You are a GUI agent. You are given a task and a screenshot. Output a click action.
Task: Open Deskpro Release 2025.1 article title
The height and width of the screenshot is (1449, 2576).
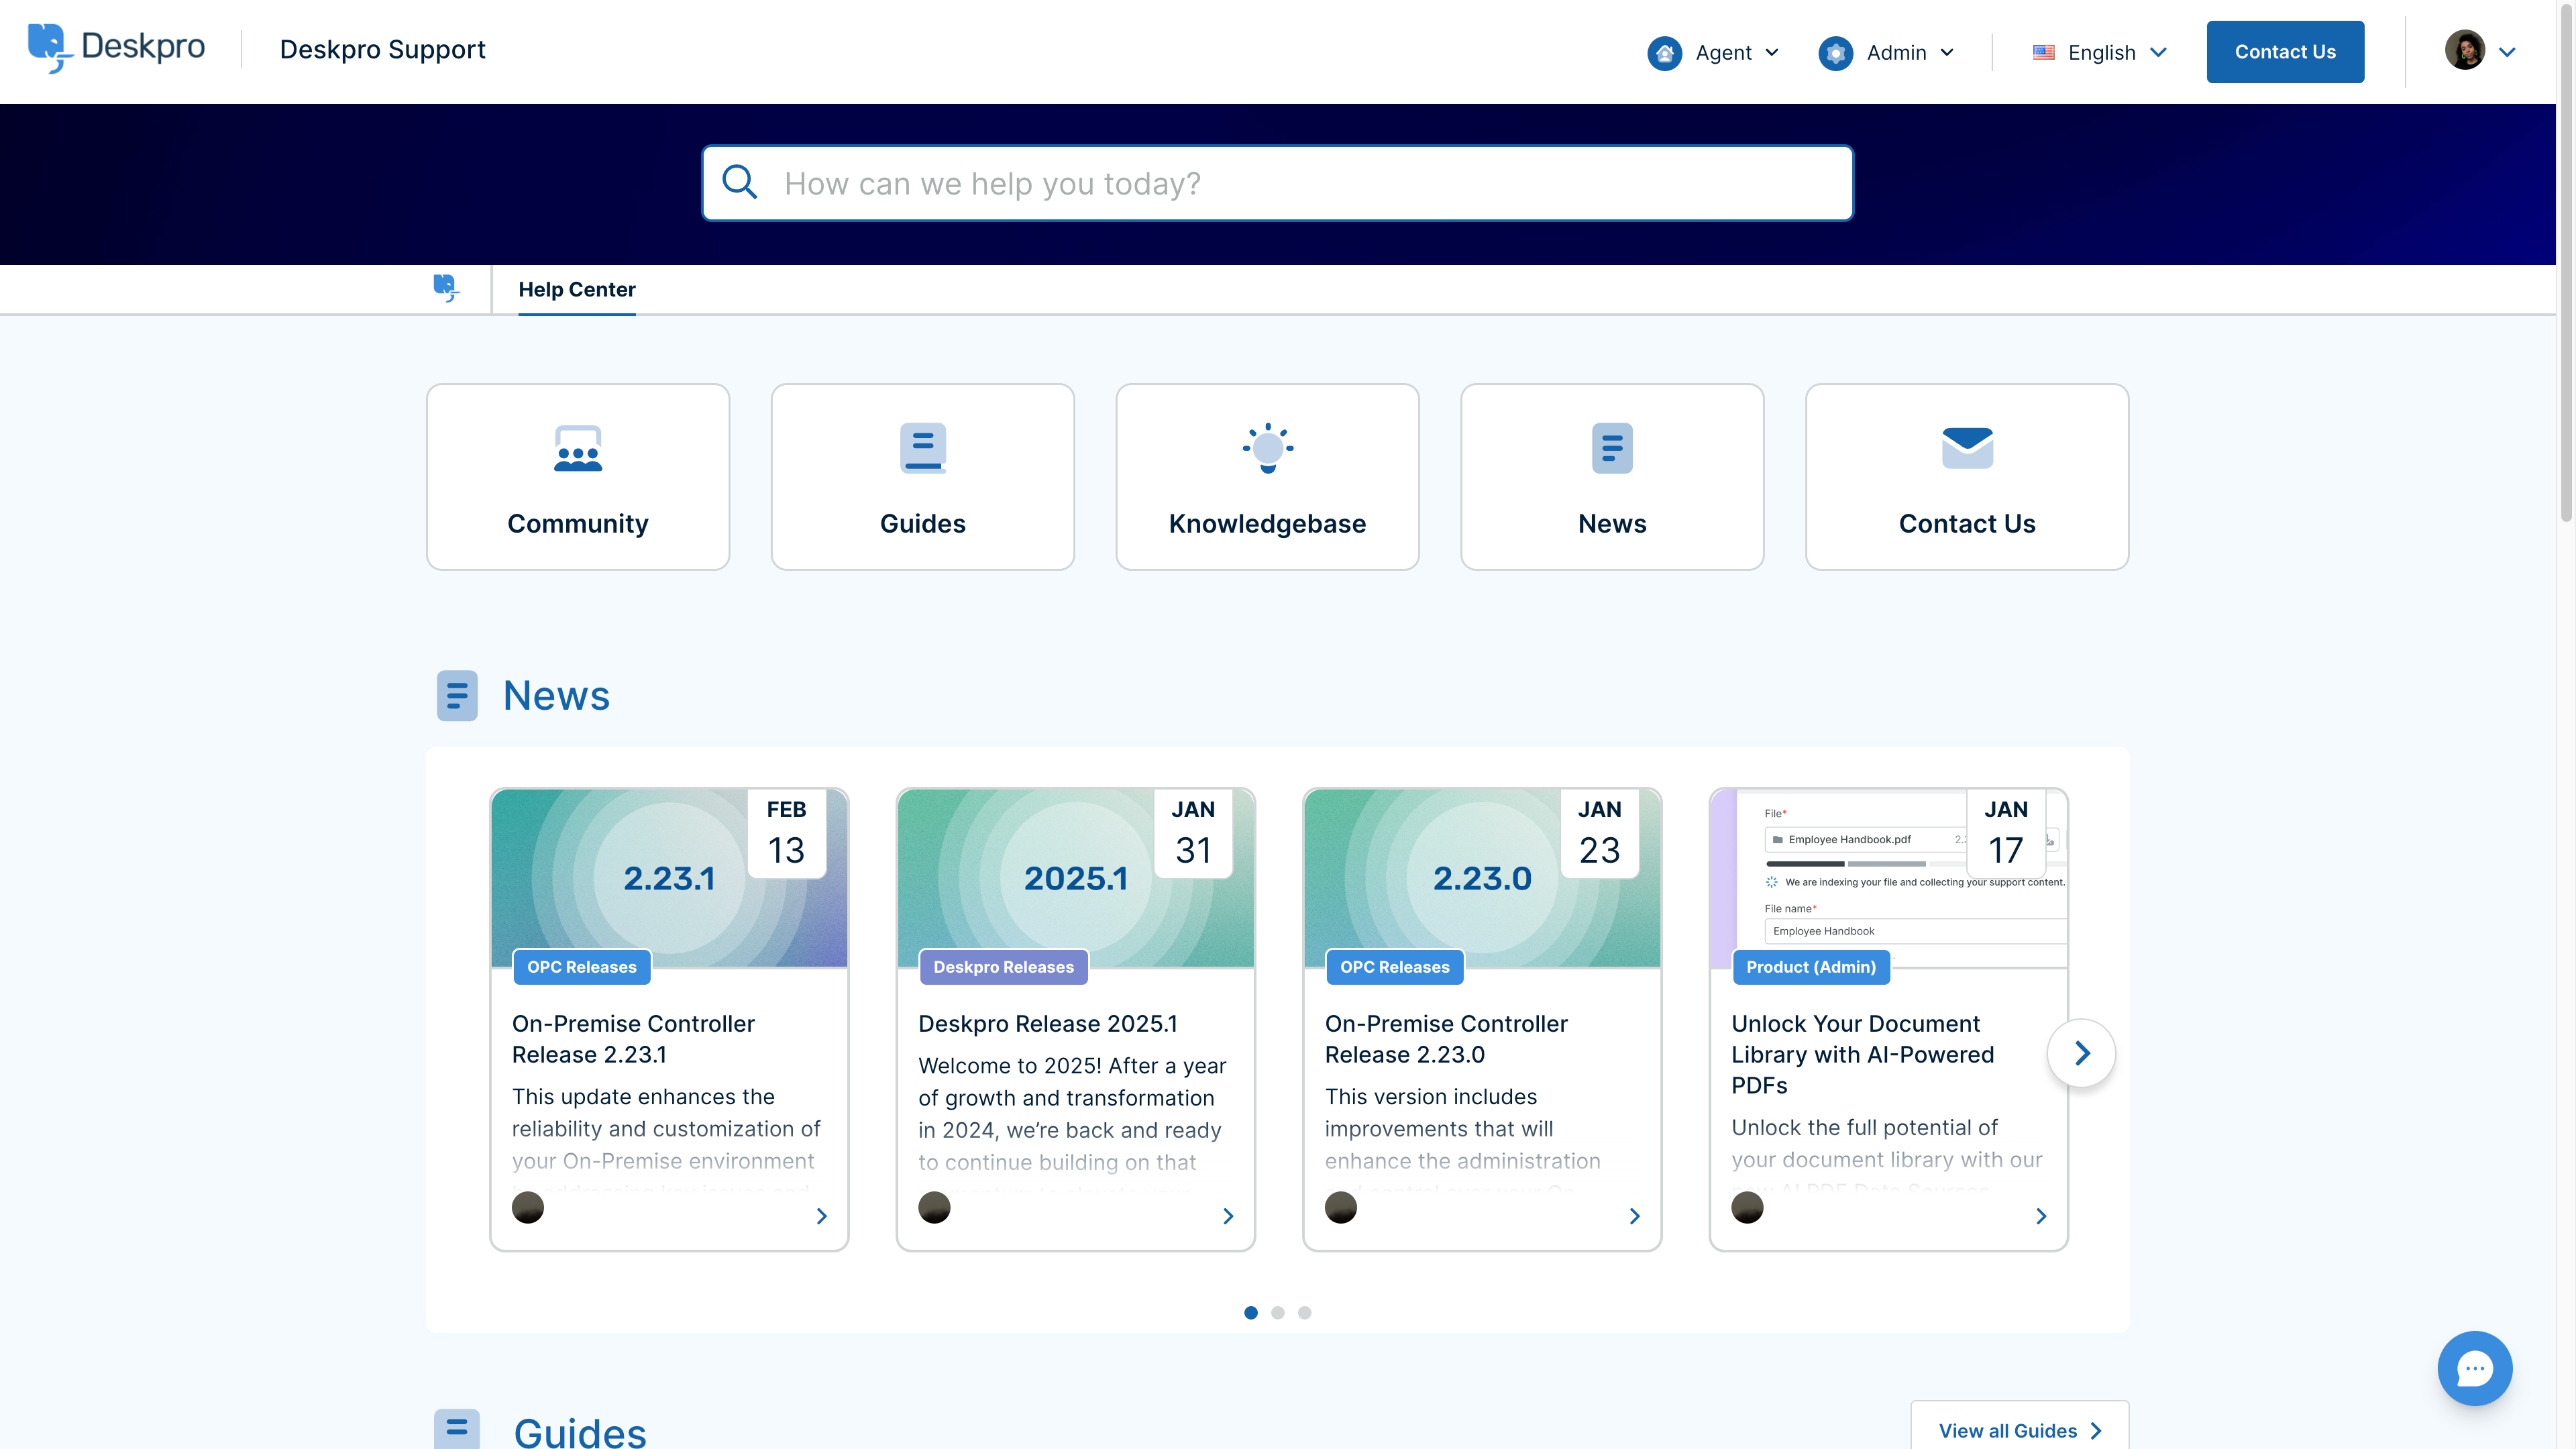click(x=1048, y=1024)
